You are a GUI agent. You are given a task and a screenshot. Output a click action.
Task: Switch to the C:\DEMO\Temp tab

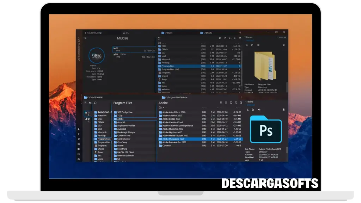coord(94,33)
